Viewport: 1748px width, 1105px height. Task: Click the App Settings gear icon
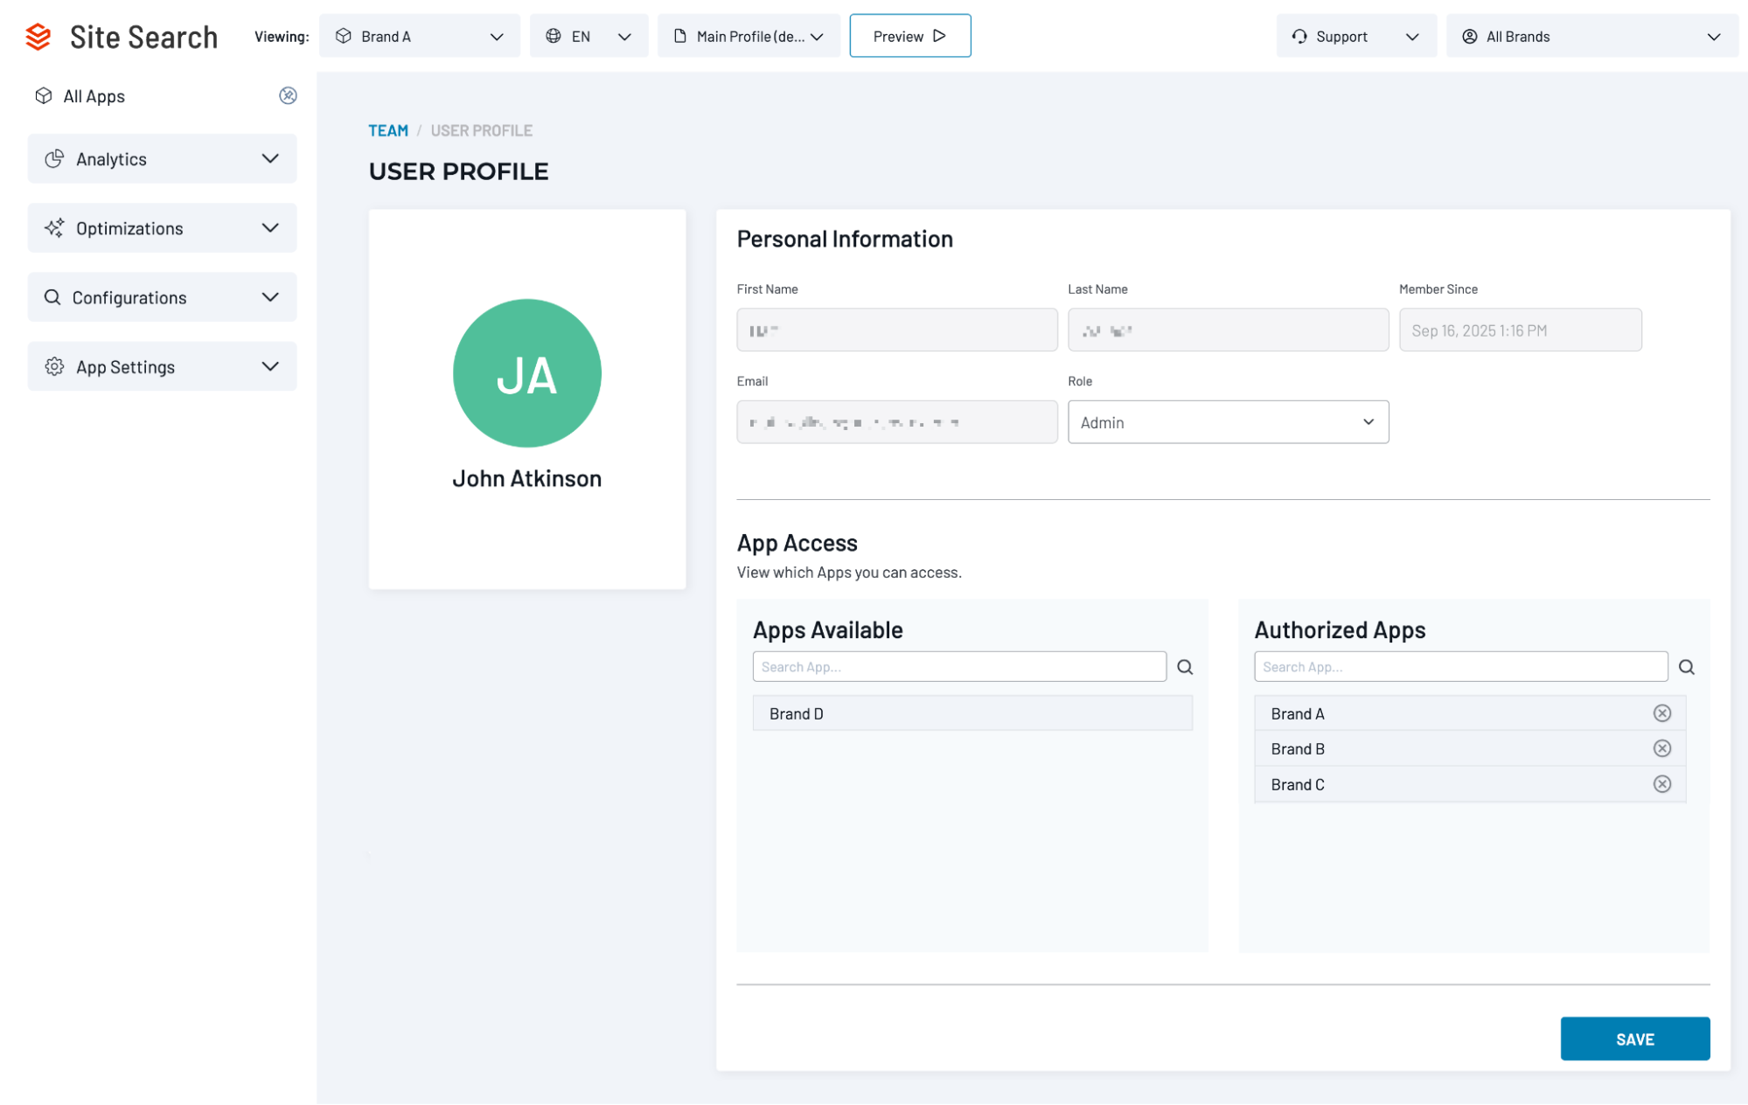tap(54, 366)
